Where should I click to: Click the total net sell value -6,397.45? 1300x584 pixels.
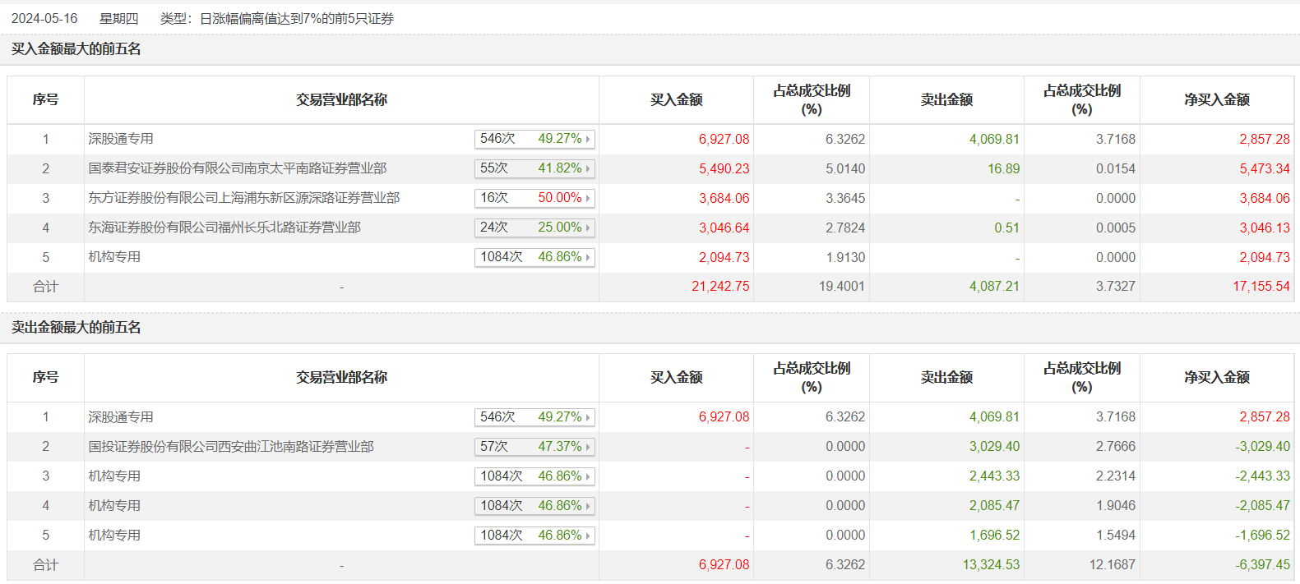(x=1263, y=565)
